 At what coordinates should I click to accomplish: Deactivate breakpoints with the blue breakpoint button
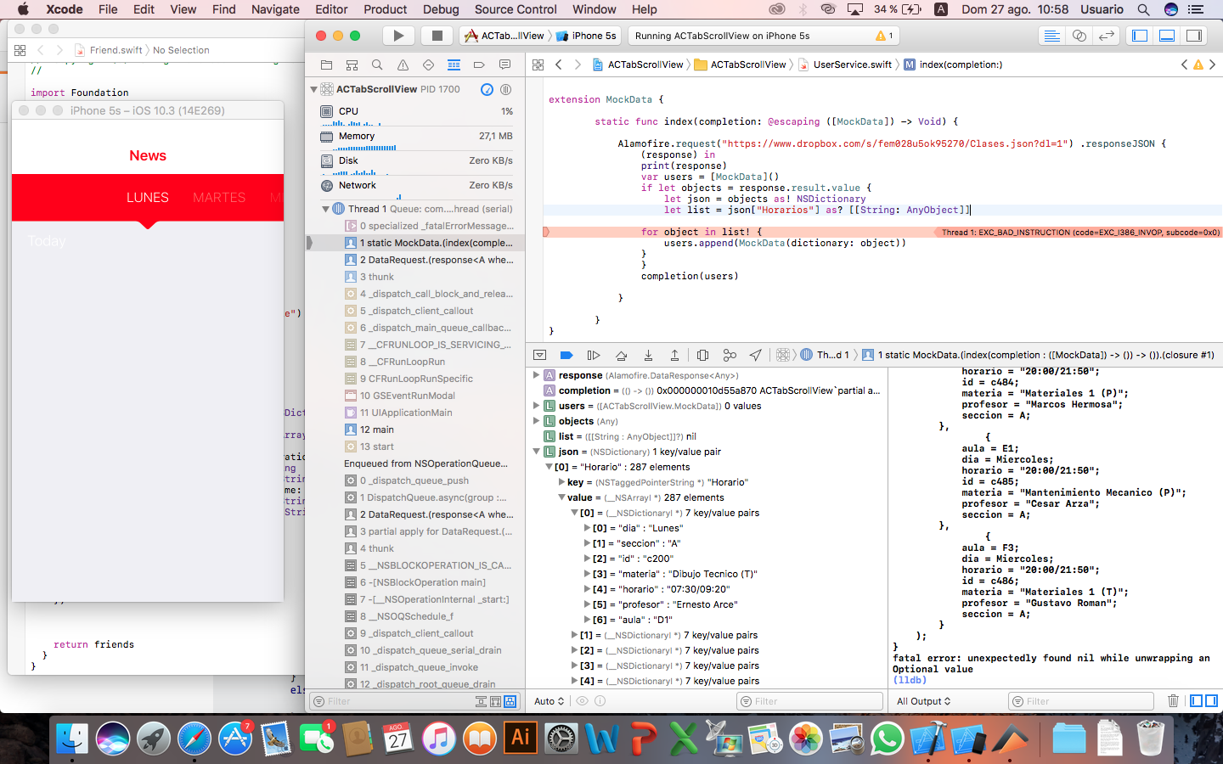point(566,355)
